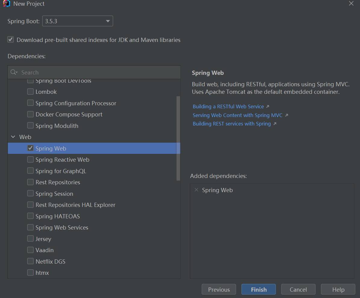Check Docker Compose Support
Screen dimensions: 360x298
(30, 114)
